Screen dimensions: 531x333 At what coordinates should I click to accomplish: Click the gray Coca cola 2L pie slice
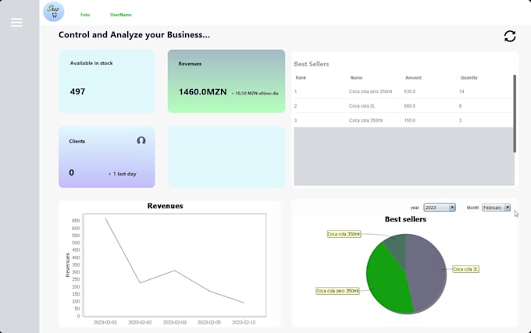click(427, 271)
